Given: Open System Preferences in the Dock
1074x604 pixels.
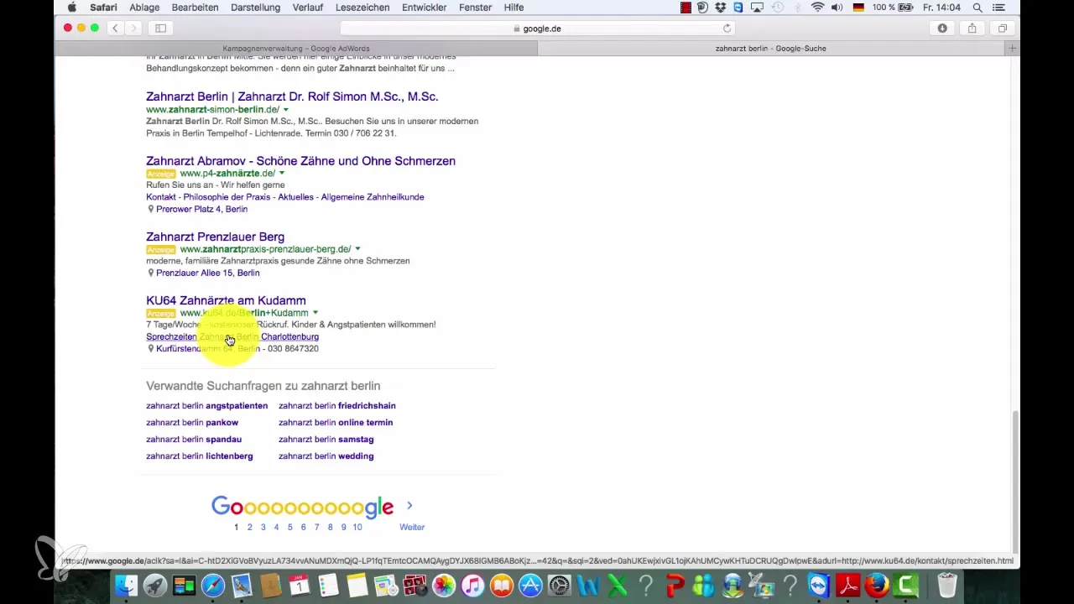Looking at the screenshot, I should (x=559, y=585).
